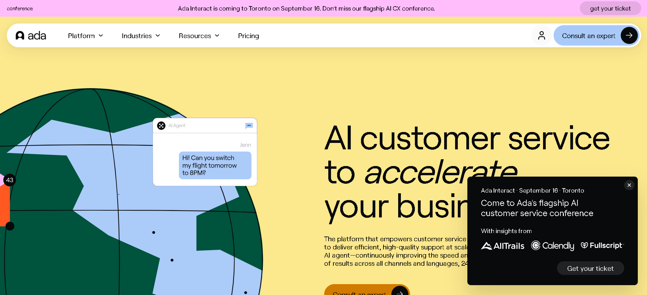
Task: Click the flight switch chat message bubble
Action: coord(215,165)
